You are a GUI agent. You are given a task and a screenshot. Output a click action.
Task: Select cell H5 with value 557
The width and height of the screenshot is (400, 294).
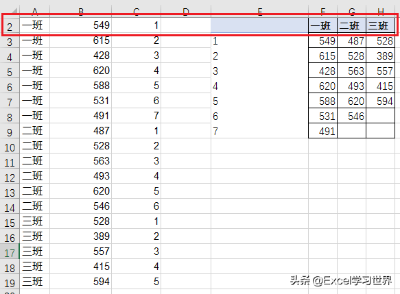pyautogui.click(x=380, y=71)
